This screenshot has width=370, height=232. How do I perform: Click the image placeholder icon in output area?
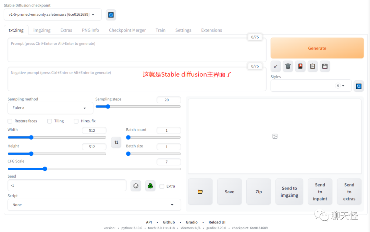click(x=275, y=136)
